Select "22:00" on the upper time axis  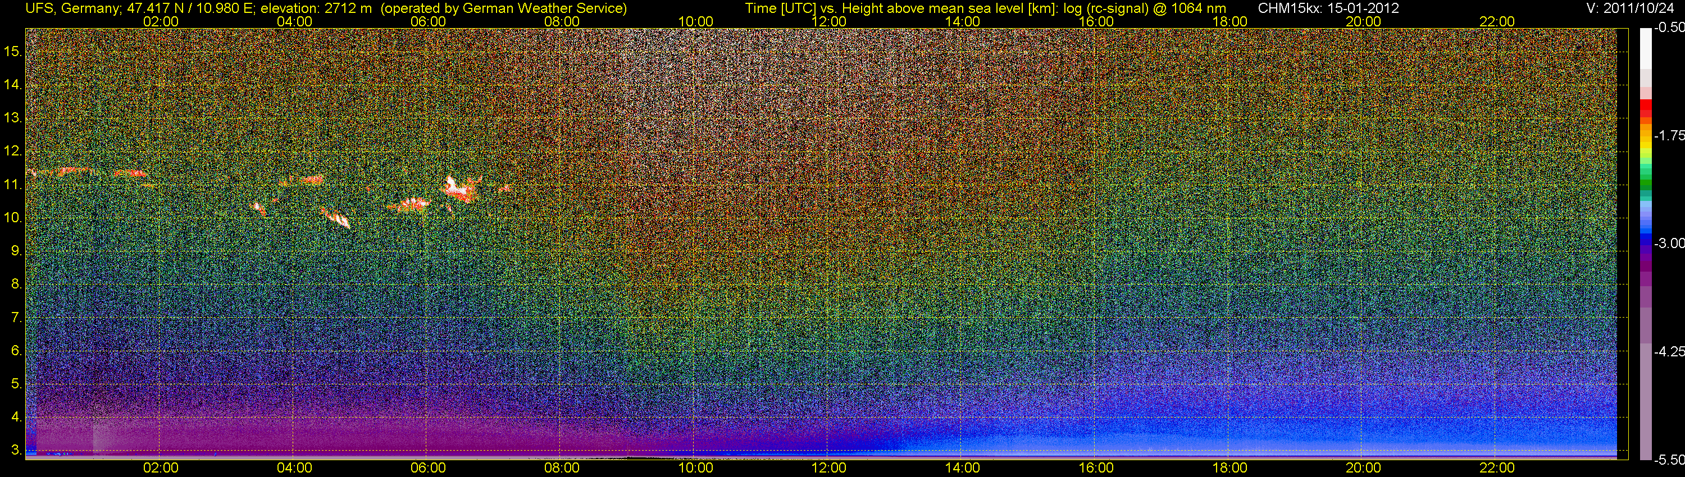click(1497, 21)
